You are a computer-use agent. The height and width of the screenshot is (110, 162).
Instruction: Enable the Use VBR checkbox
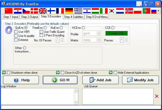(16, 32)
